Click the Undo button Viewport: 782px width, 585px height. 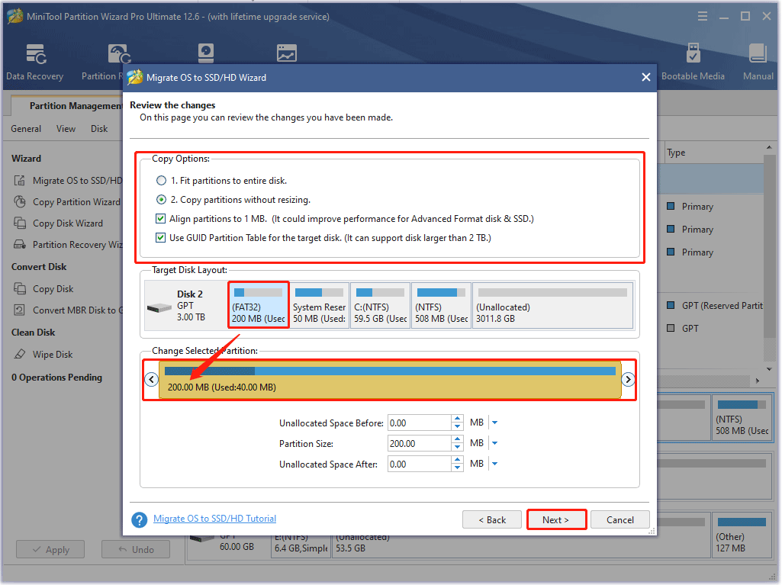pos(136,550)
